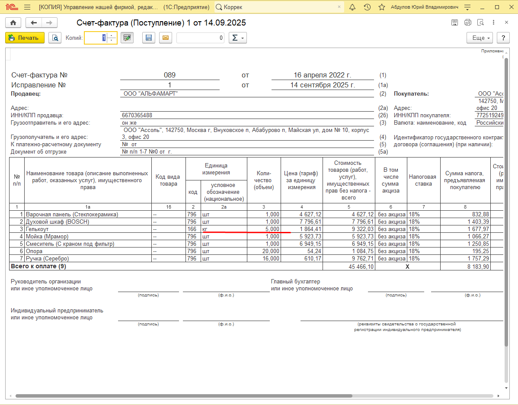Open the Еще menu

coord(480,38)
